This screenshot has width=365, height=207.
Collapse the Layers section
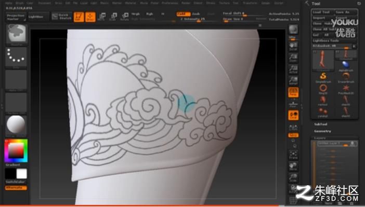point(320,138)
